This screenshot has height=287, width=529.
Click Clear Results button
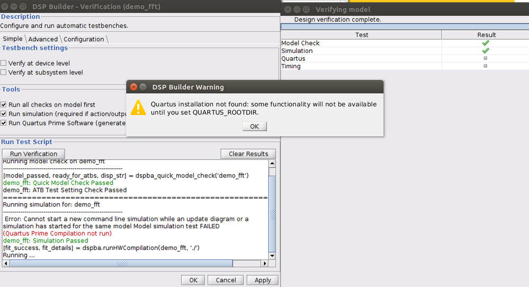[x=248, y=154]
